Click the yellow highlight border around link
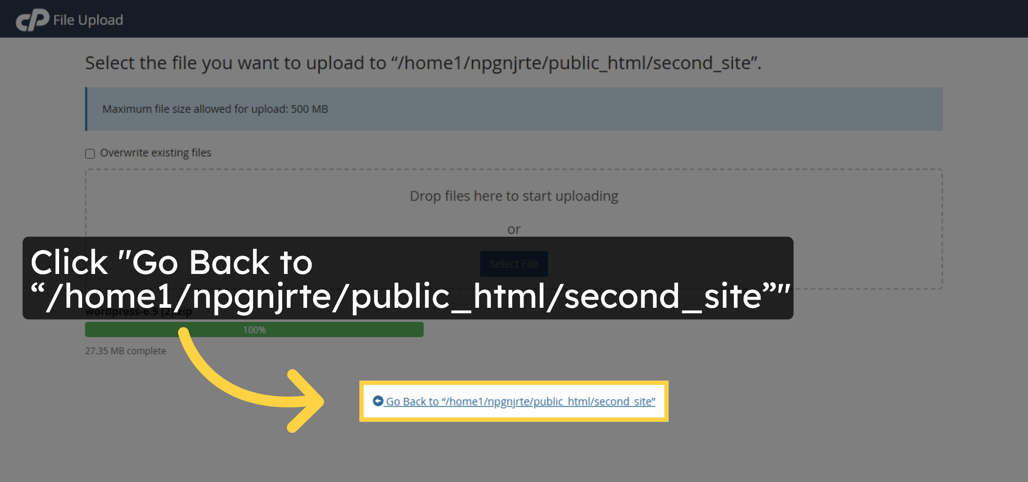 [x=514, y=383]
